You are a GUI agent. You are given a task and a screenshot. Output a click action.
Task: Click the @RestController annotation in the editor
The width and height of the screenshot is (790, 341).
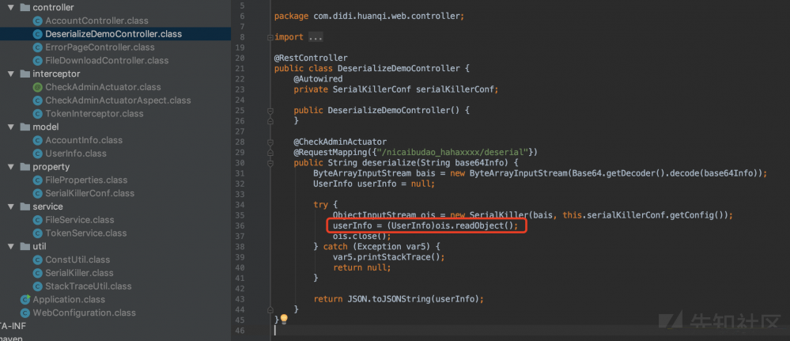click(x=311, y=58)
